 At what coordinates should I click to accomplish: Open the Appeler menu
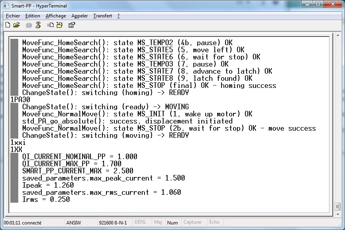[x=79, y=16]
